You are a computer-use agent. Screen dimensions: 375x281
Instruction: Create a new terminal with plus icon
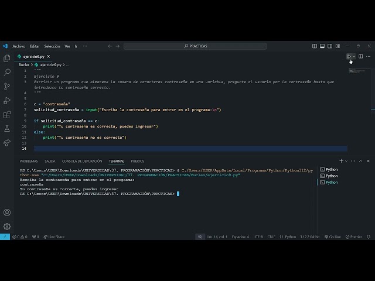[x=341, y=161]
